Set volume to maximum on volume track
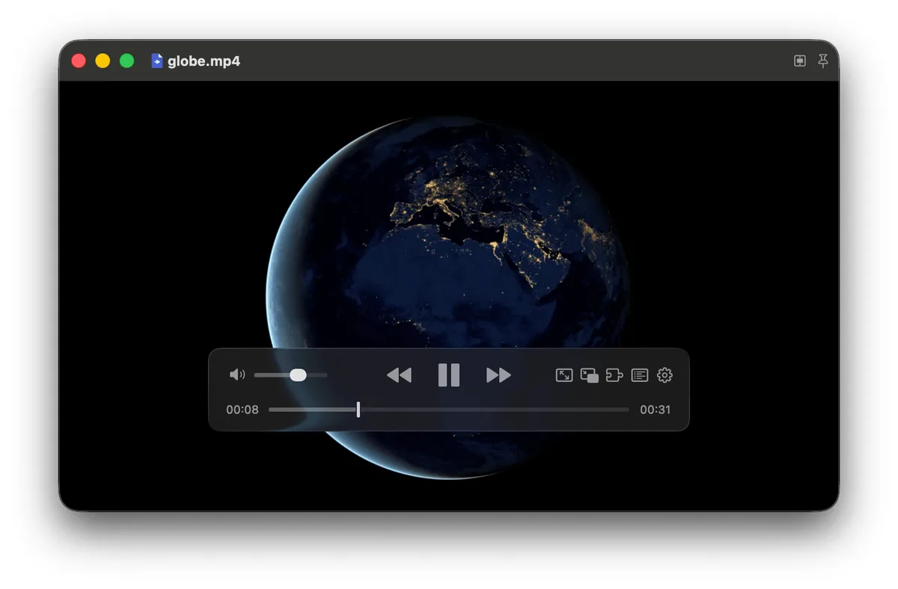This screenshot has height=589, width=898. 326,374
